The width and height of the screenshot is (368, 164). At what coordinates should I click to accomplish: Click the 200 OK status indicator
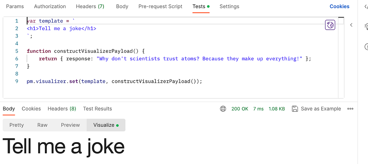coord(240,109)
